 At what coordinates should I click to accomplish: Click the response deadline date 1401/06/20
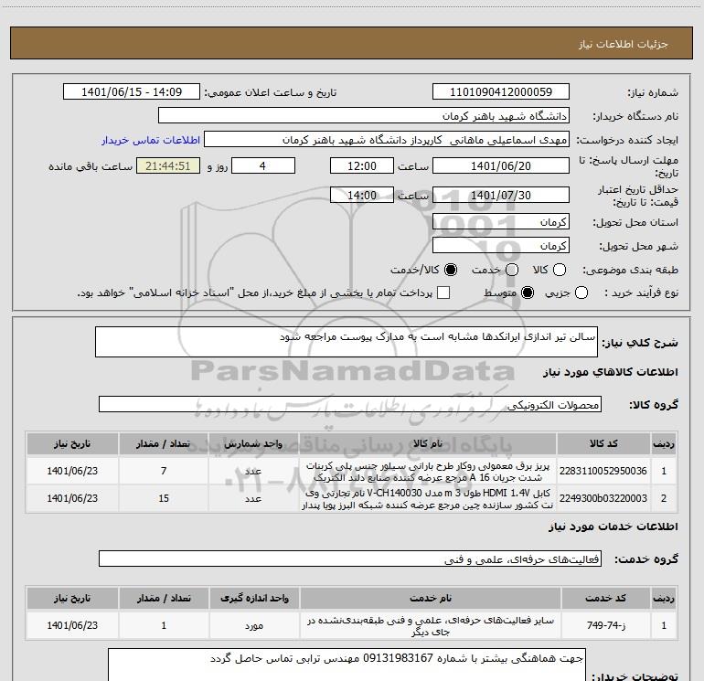point(501,165)
